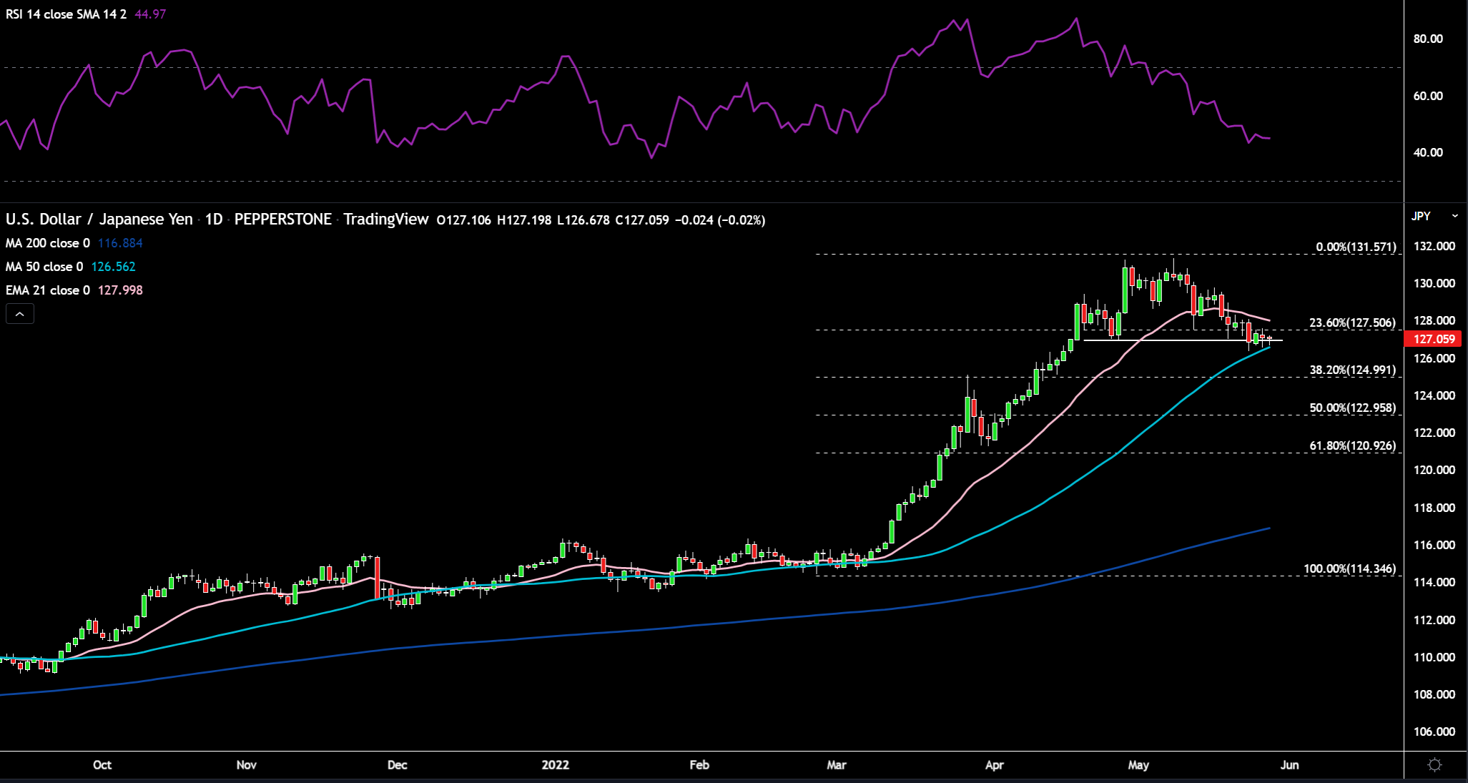Click the 120.000 price scale label
Viewport: 1468px width, 783px height.
(1434, 470)
